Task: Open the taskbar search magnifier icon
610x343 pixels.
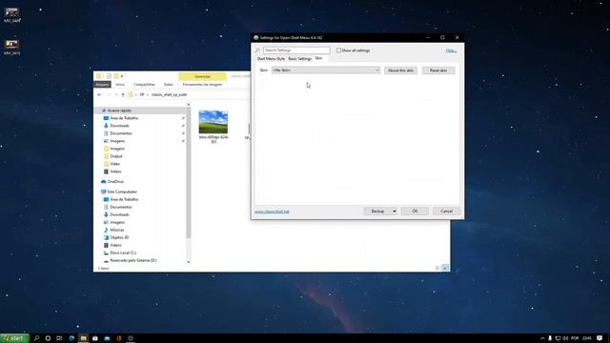Action: coord(36,338)
